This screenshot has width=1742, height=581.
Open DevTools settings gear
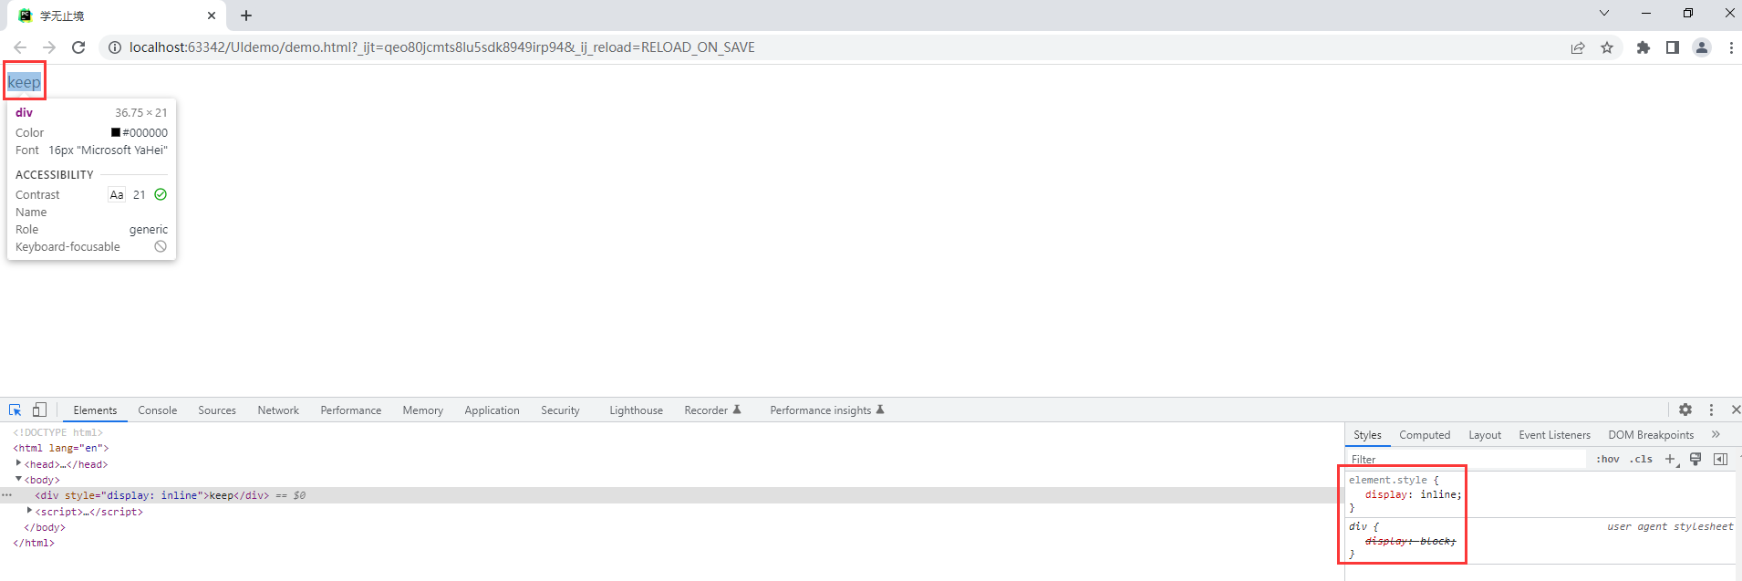point(1685,410)
